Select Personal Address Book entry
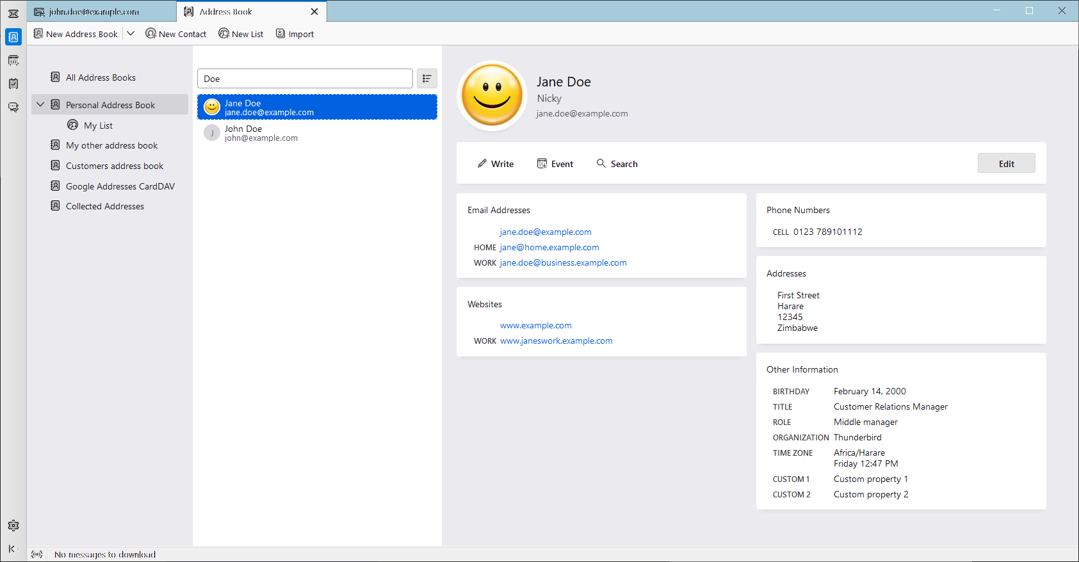 coord(110,104)
